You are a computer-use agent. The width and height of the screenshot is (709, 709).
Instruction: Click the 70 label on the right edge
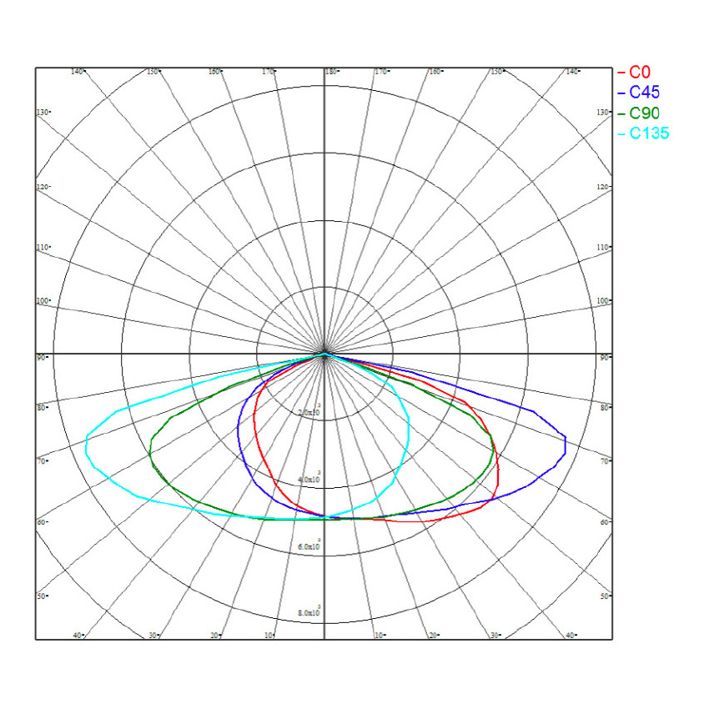605,461
